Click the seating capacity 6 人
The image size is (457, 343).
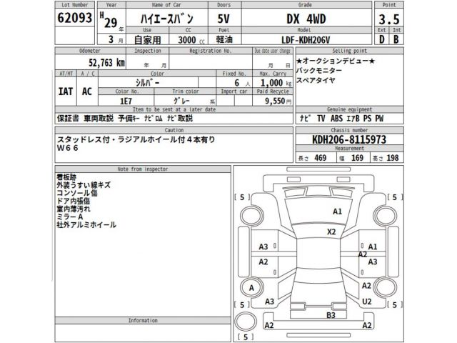click(x=243, y=83)
